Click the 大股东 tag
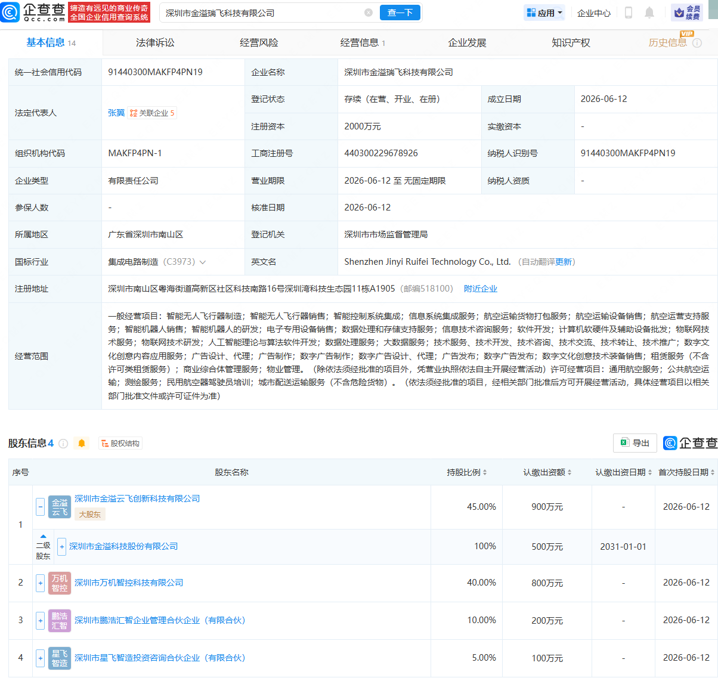This screenshot has width=718, height=678. point(90,514)
